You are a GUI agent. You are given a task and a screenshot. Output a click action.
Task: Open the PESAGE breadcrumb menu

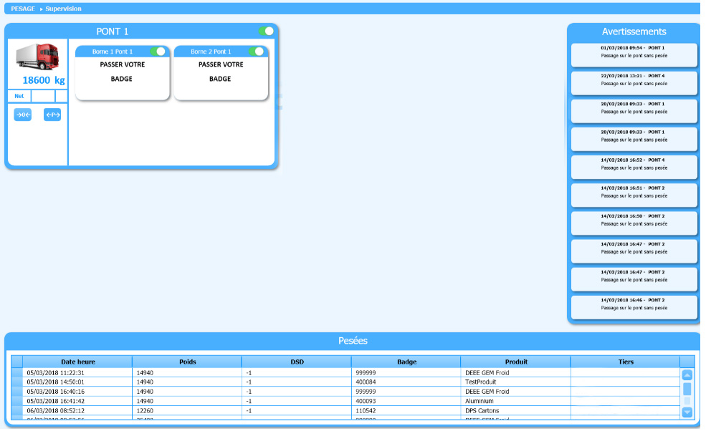(23, 9)
